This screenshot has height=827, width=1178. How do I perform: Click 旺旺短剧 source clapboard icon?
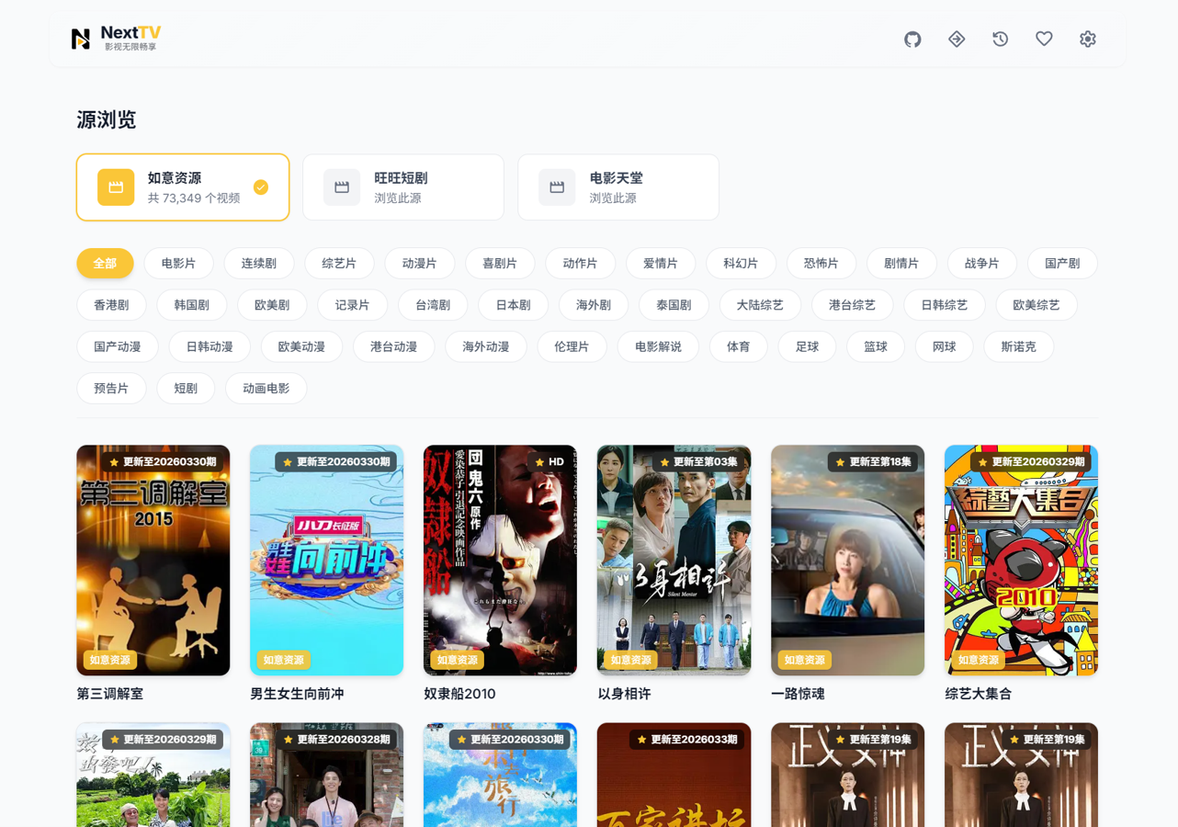coord(342,187)
